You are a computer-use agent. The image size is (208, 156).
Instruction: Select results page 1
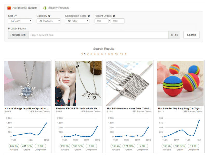(x=85, y=54)
